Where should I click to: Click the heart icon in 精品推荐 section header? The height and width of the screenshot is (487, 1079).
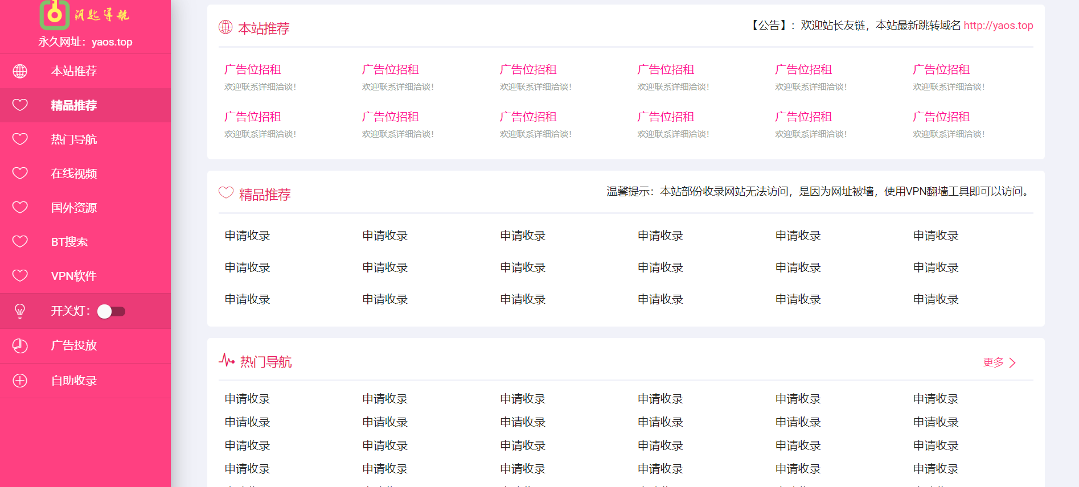tap(226, 193)
